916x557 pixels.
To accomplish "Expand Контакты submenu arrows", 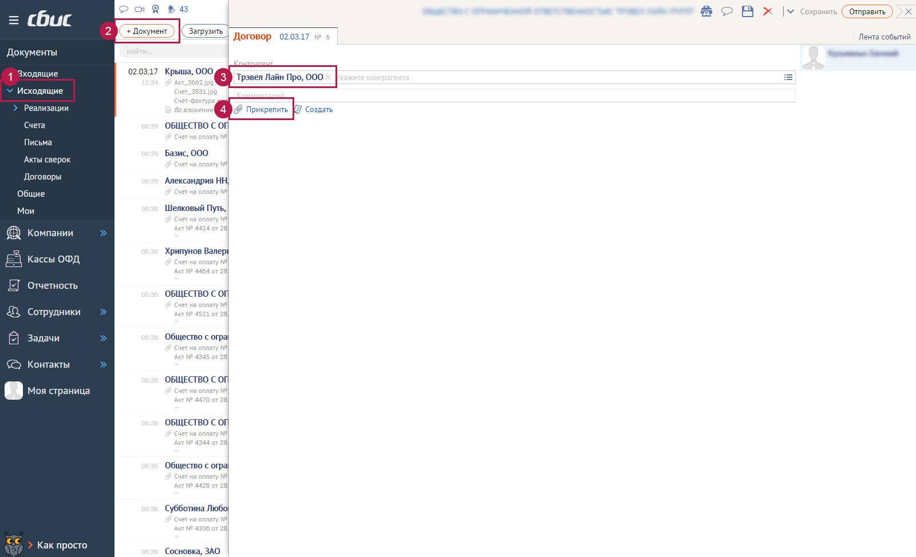I will click(104, 364).
